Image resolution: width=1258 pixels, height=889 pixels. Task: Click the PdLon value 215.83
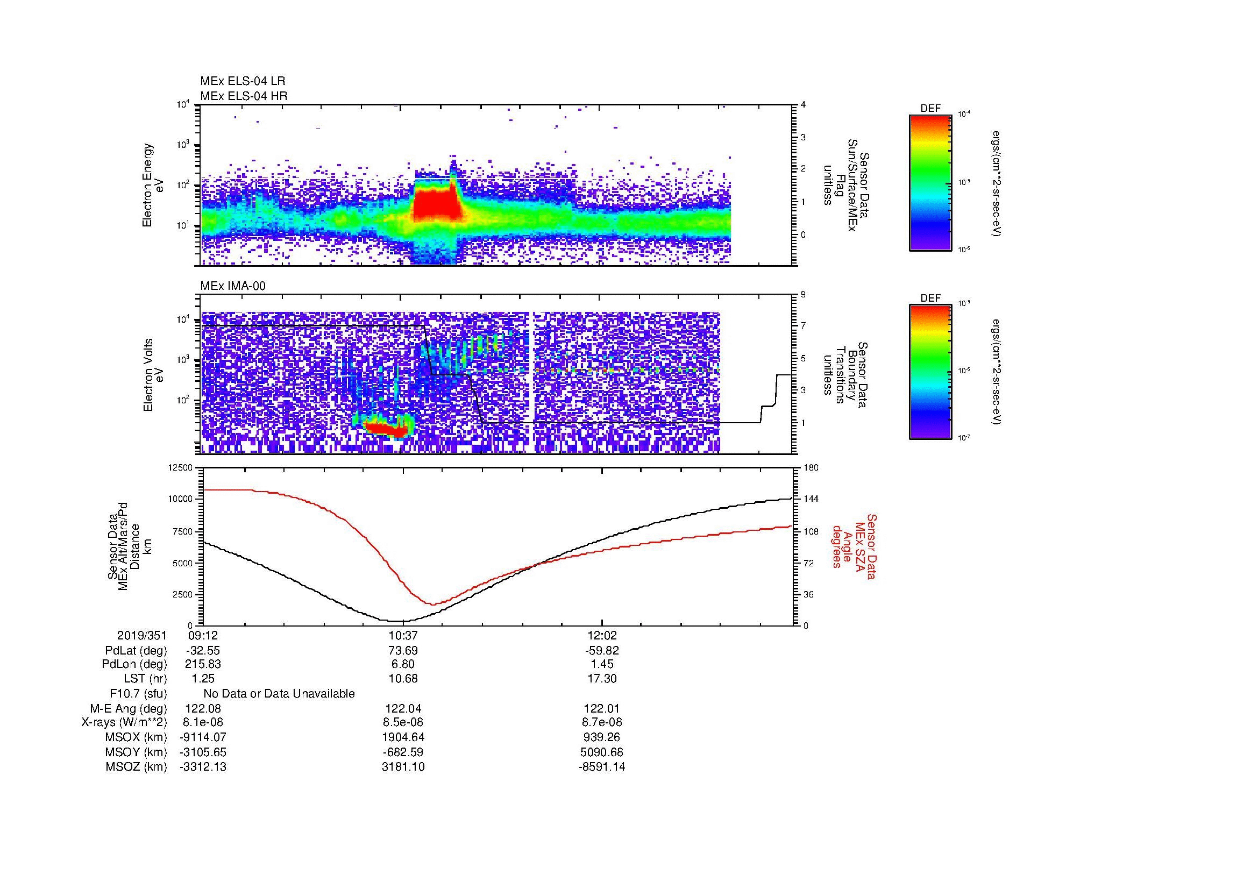pyautogui.click(x=203, y=664)
